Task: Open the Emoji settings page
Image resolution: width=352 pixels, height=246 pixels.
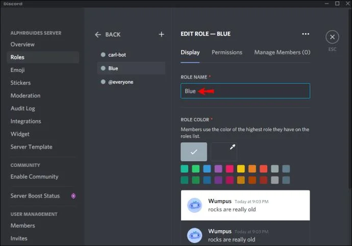Action: pos(17,70)
